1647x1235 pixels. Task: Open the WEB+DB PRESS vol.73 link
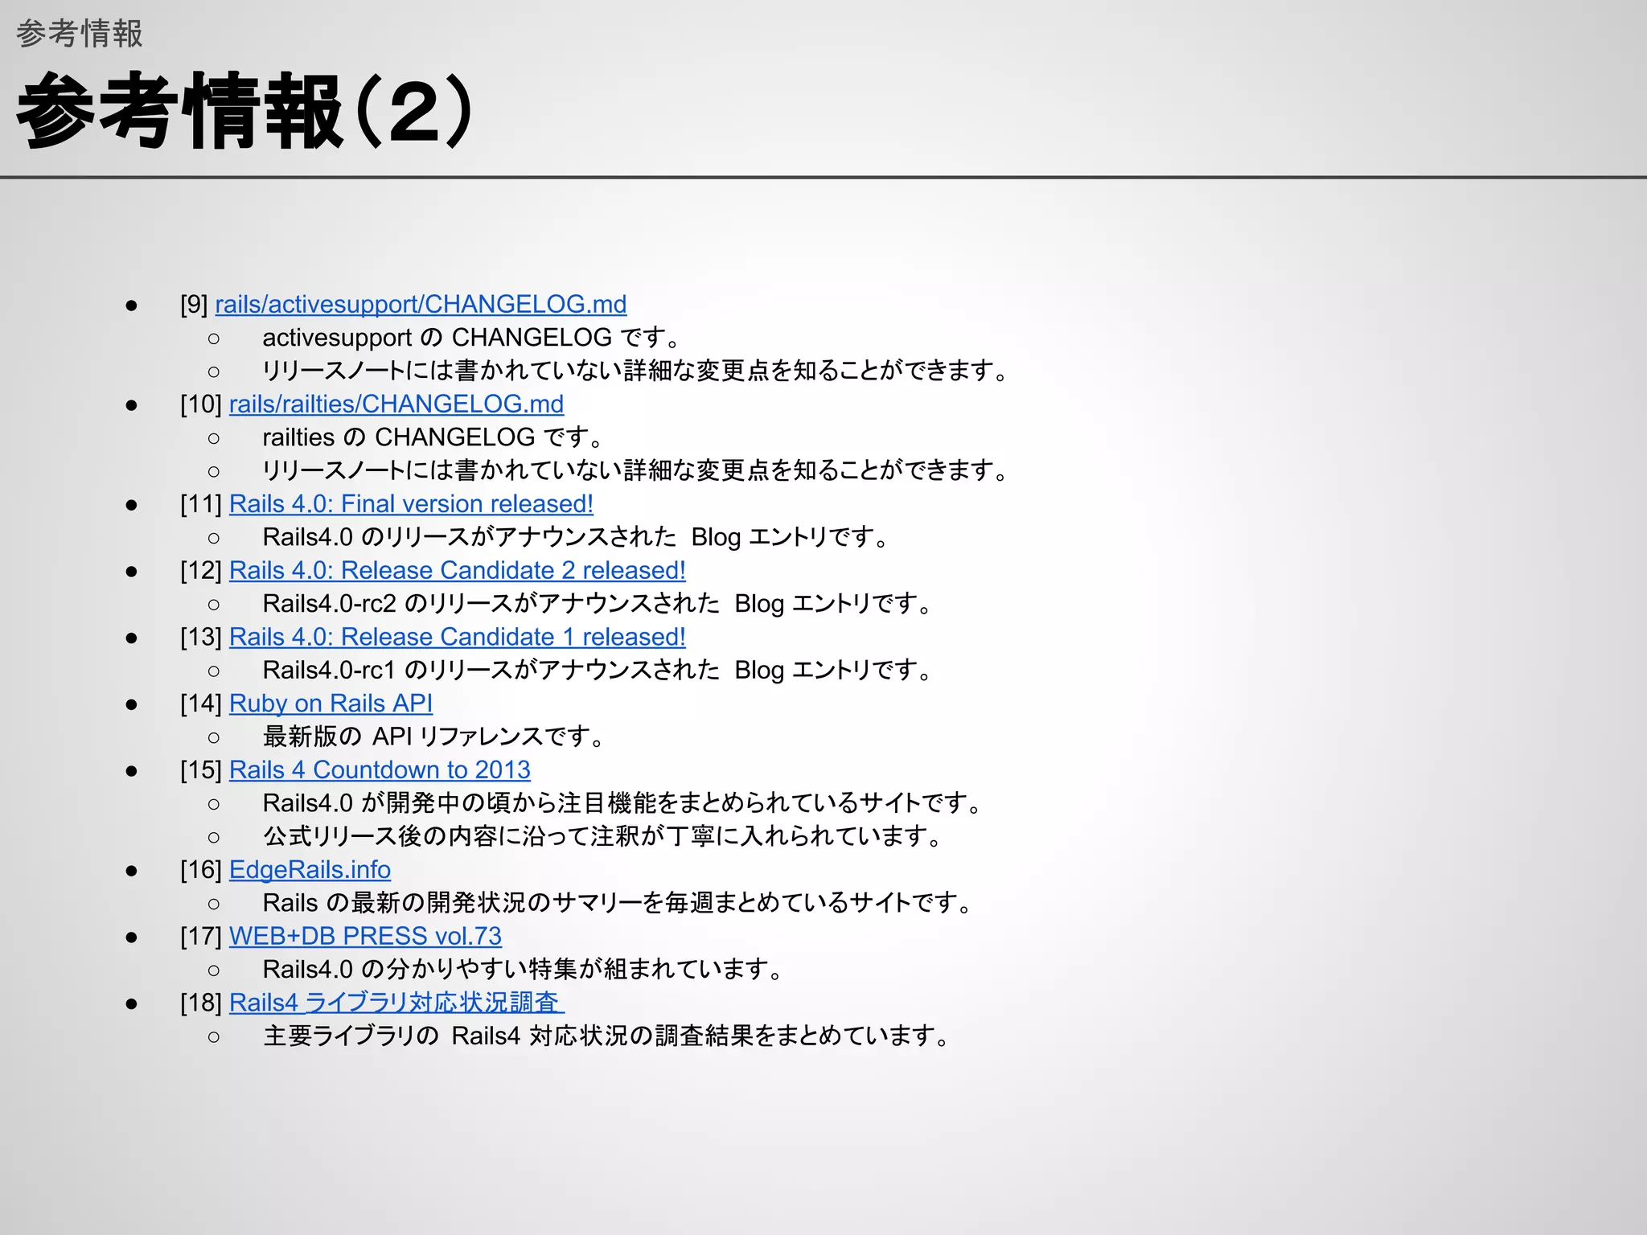tap(365, 937)
